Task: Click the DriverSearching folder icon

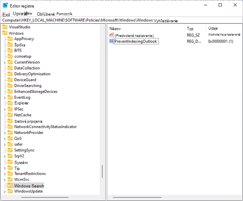Action: coord(10,86)
